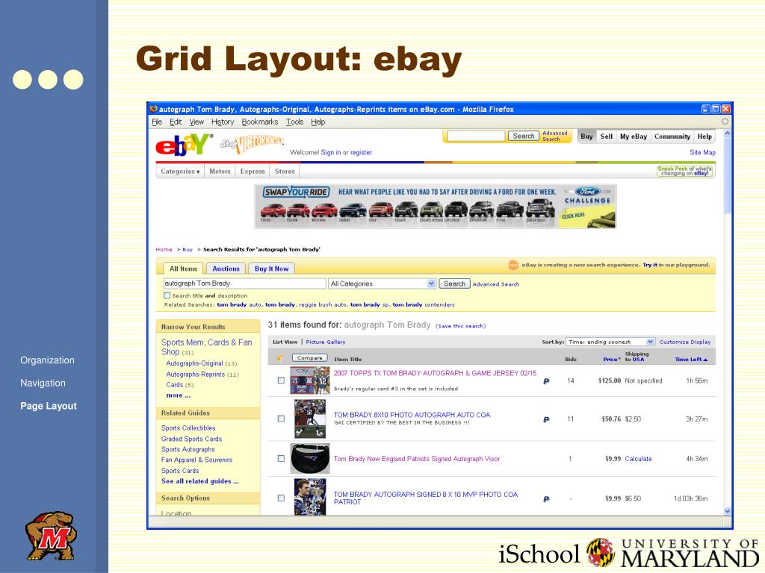Check the box for Signed Autograph Visor
This screenshot has height=573, width=765.
[281, 459]
